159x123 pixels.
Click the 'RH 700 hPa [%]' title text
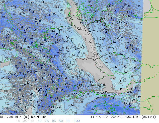[x=15, y=117]
